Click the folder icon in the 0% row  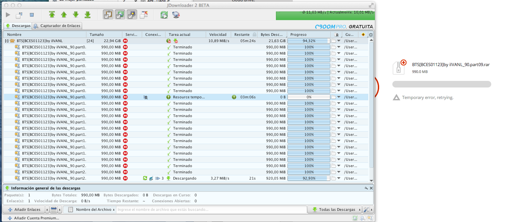[333, 97]
